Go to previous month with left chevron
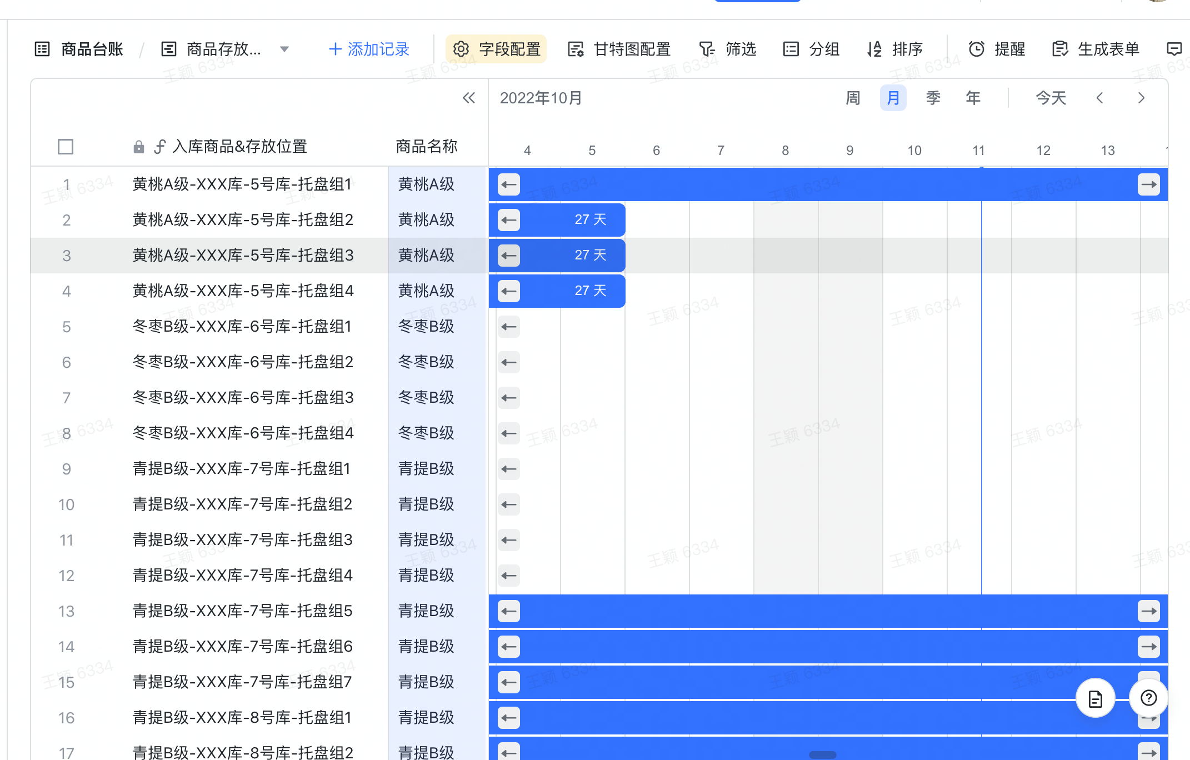 [1099, 98]
